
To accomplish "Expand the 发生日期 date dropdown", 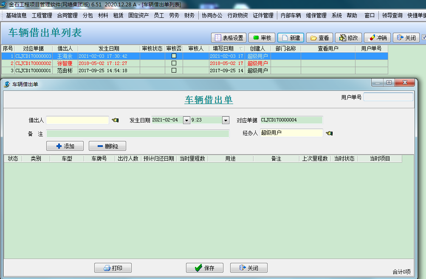I will [x=186, y=120].
